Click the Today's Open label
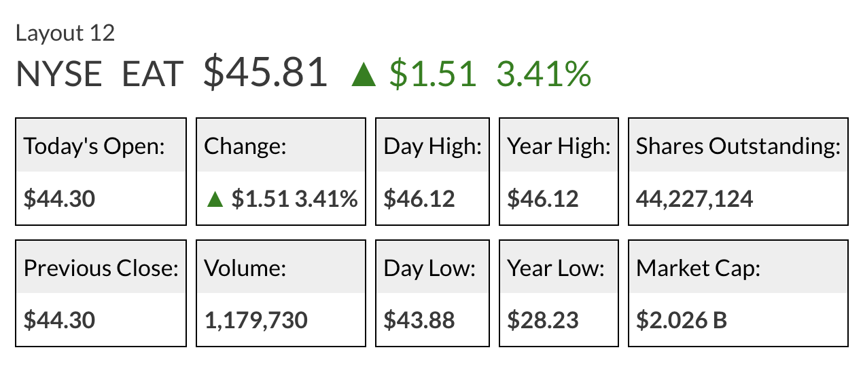The image size is (863, 373). pos(94,146)
